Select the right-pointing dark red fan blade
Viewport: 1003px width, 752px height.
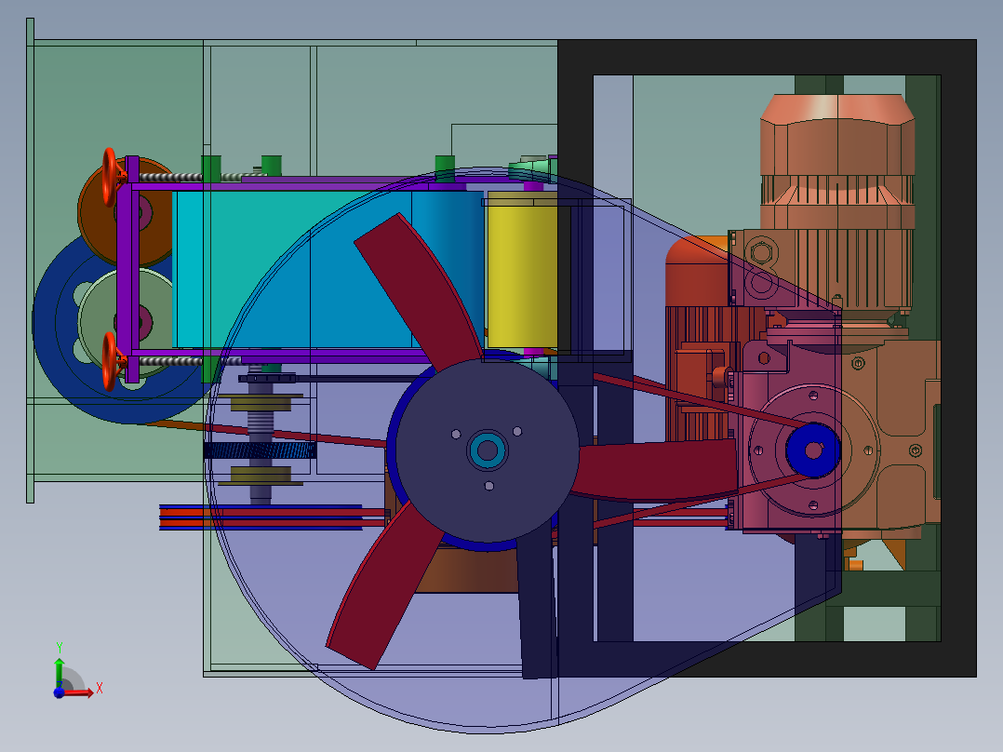(656, 470)
